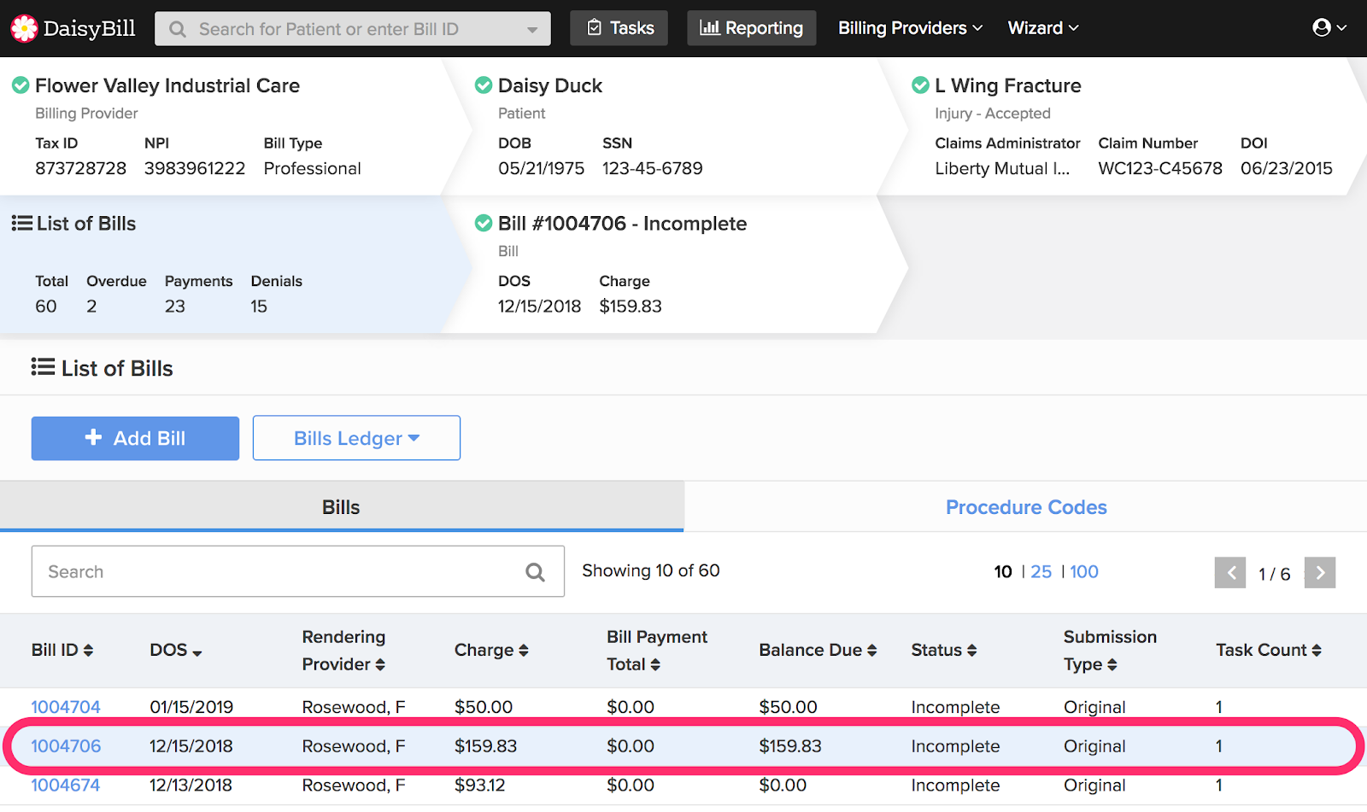The height and width of the screenshot is (812, 1367).
Task: Open the Reporting page
Action: click(752, 28)
